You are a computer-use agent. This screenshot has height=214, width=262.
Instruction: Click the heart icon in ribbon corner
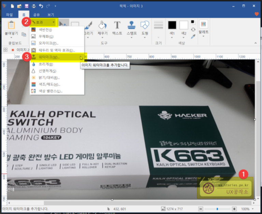tap(257, 14)
